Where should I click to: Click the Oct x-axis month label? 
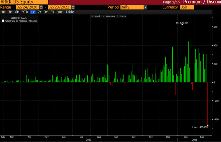point(134,137)
